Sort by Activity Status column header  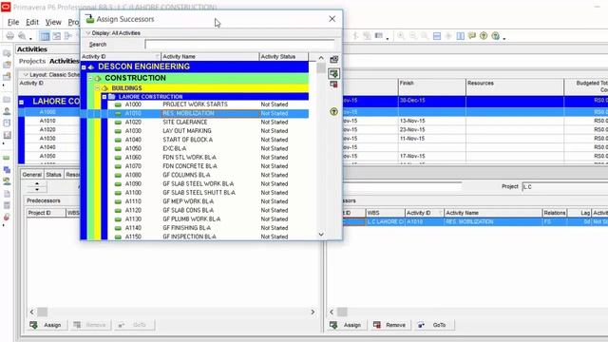coord(283,57)
